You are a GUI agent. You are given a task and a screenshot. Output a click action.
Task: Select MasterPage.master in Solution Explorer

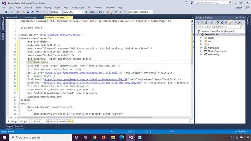[x=217, y=51]
